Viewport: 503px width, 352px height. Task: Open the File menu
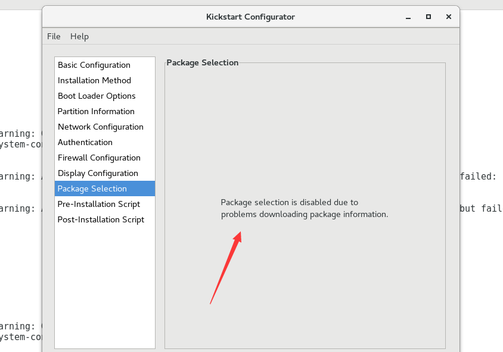(54, 36)
